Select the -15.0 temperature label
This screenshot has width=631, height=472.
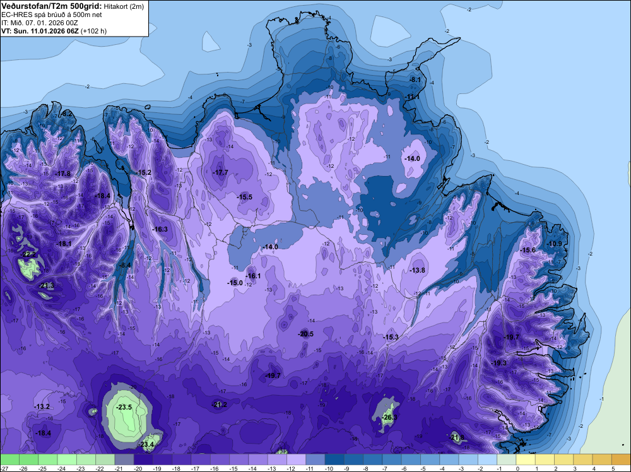click(x=235, y=283)
